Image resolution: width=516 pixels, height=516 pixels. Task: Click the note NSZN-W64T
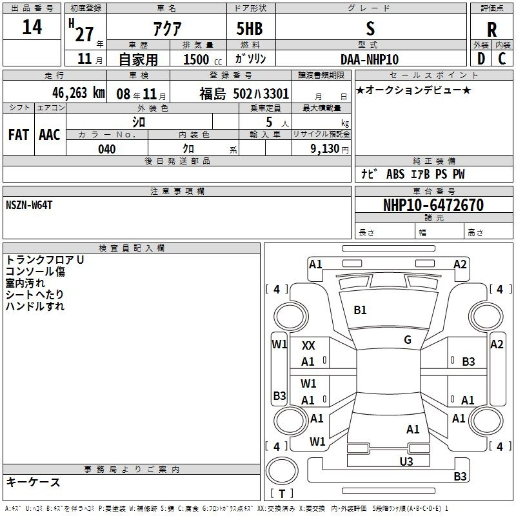pos(29,205)
